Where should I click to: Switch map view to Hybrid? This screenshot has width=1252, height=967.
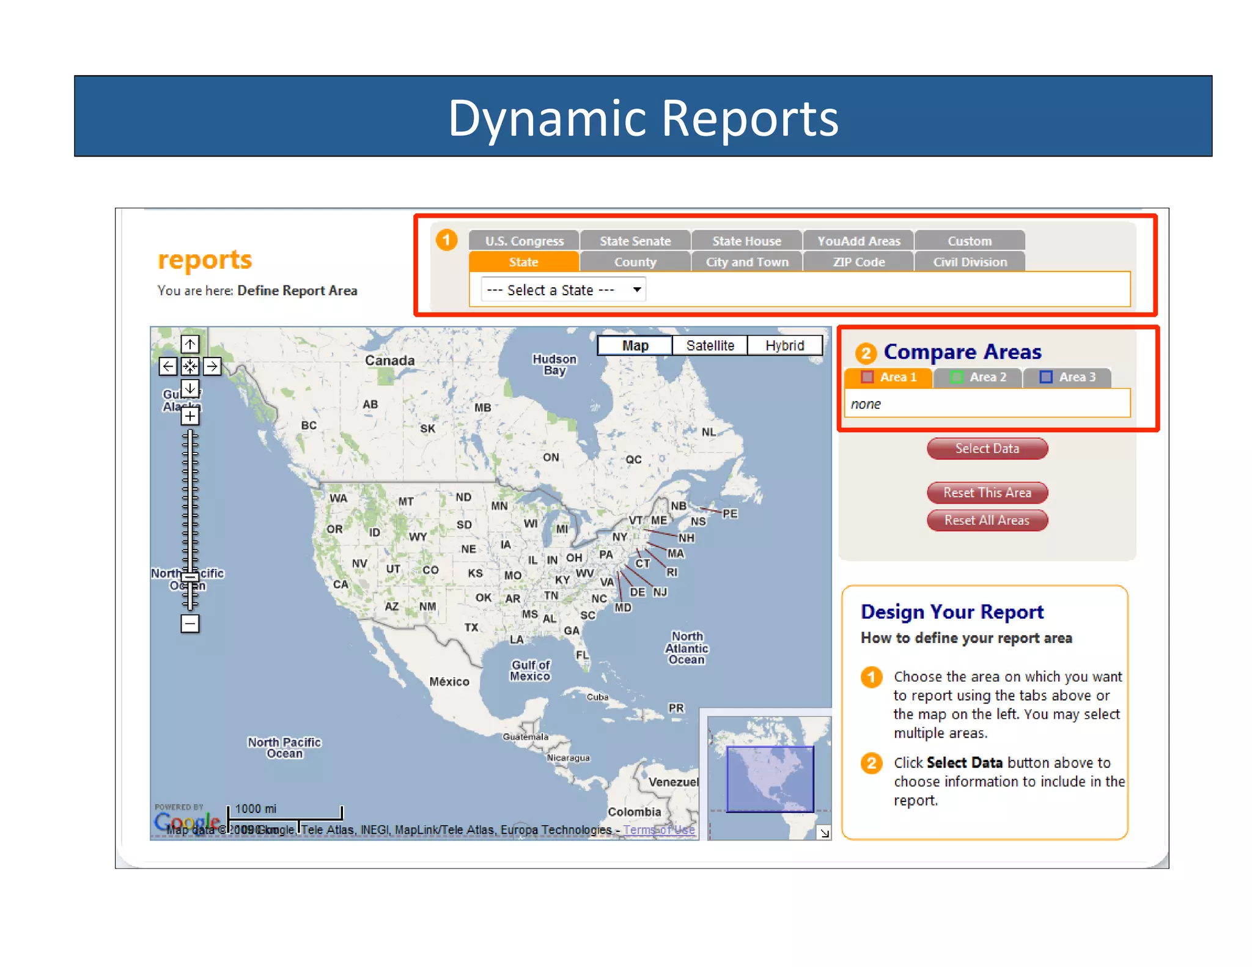(x=784, y=345)
